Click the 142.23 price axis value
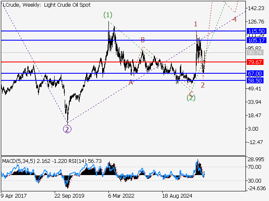The width and height of the screenshot is (269, 201). coord(256,8)
